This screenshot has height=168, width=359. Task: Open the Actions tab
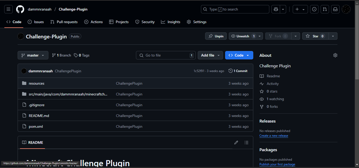point(93,22)
